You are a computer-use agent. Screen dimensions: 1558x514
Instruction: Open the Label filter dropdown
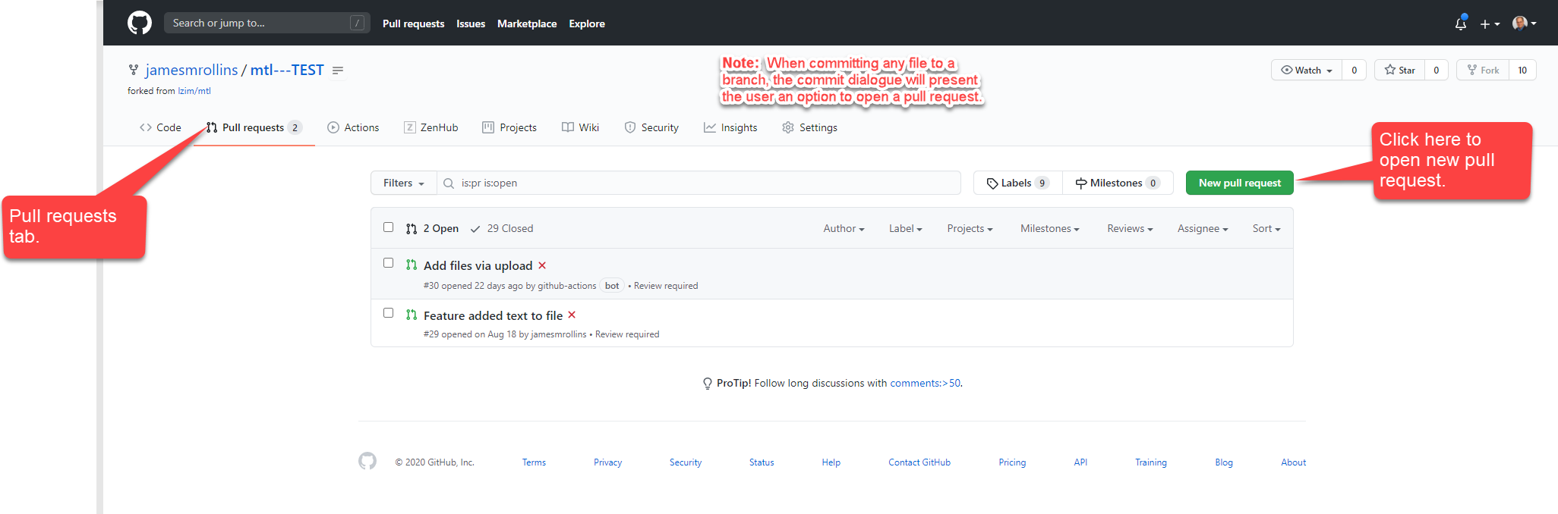(906, 228)
